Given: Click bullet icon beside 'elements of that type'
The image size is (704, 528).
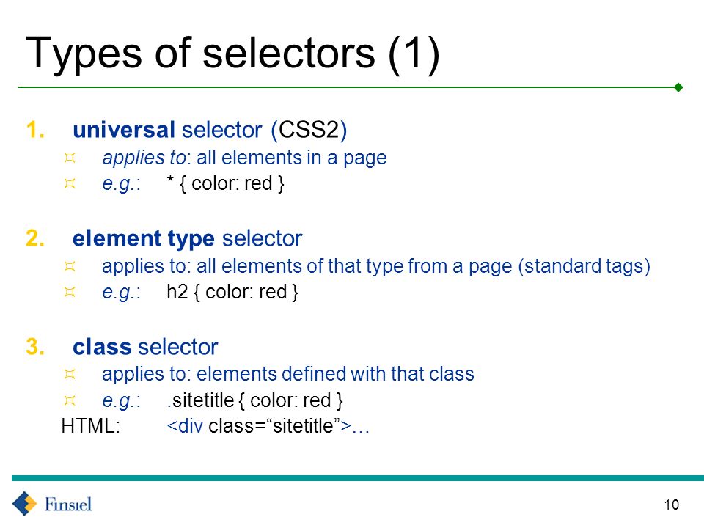Looking at the screenshot, I should pos(70,266).
